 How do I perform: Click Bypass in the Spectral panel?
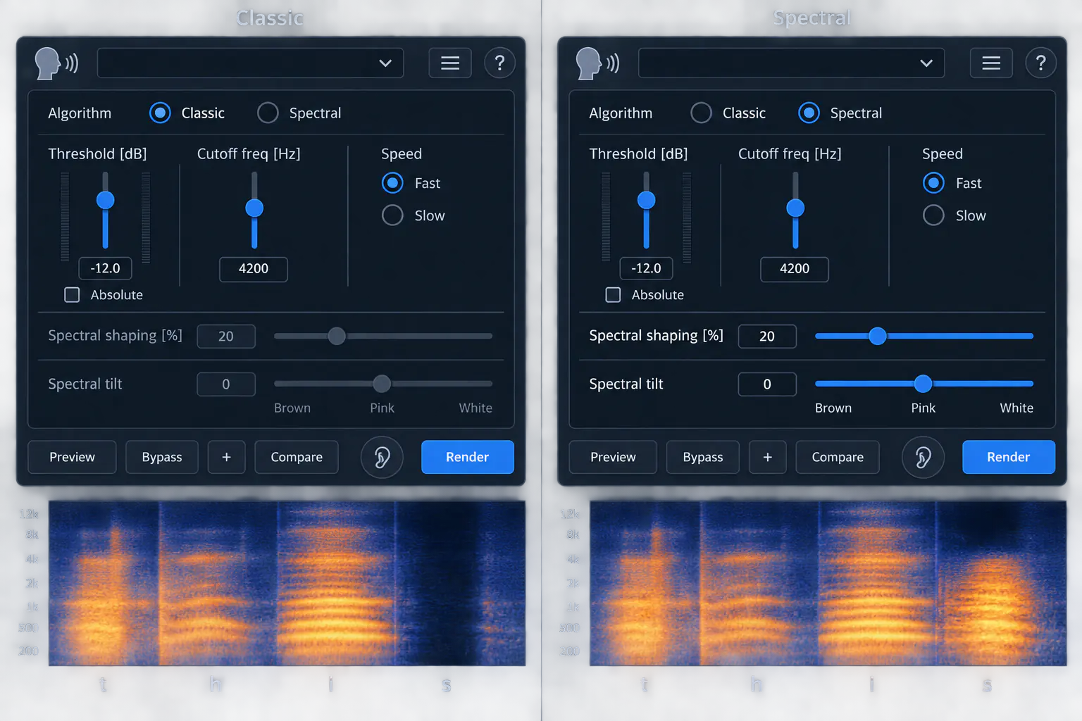[703, 458]
